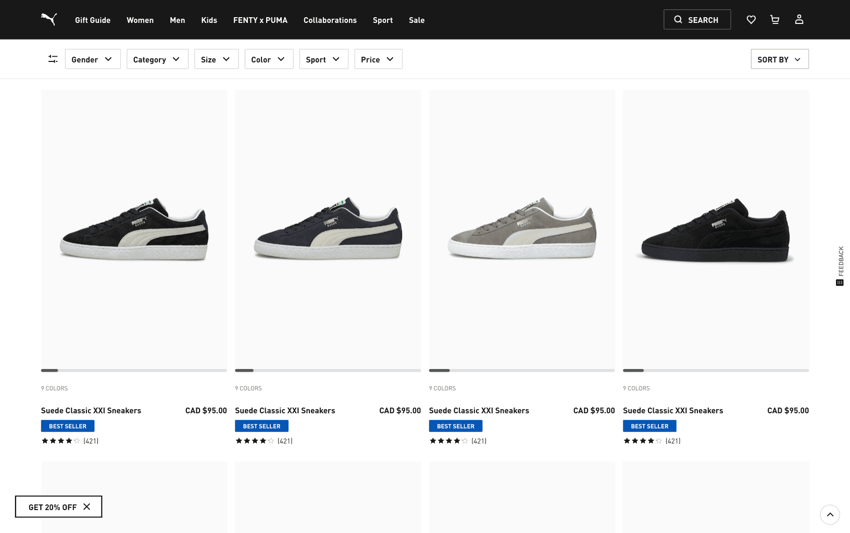Open the Feedback side tab

[840, 265]
